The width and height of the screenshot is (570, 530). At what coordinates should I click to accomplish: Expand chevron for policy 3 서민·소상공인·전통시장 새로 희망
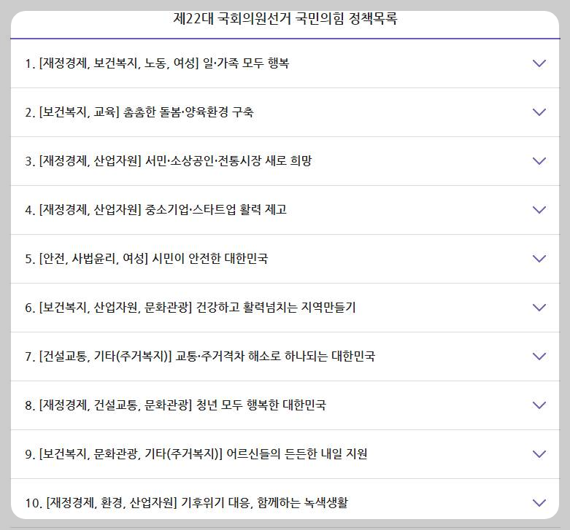539,161
